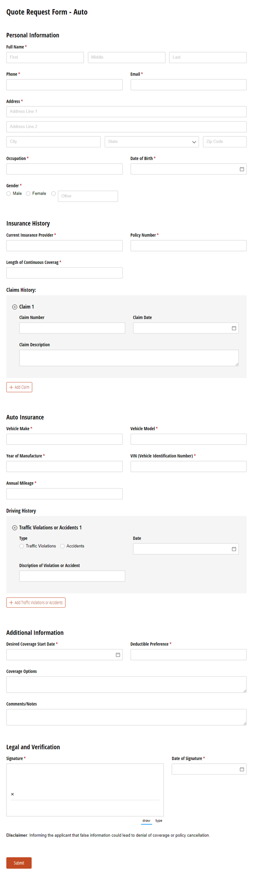The image size is (253, 875).
Task: Focus the Last name field
Action: pyautogui.click(x=208, y=58)
